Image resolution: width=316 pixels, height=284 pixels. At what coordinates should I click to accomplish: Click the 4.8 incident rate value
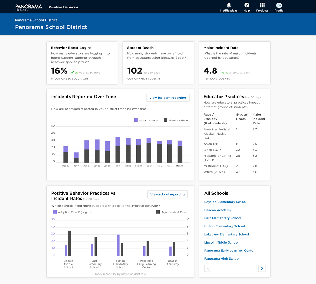[210, 71]
